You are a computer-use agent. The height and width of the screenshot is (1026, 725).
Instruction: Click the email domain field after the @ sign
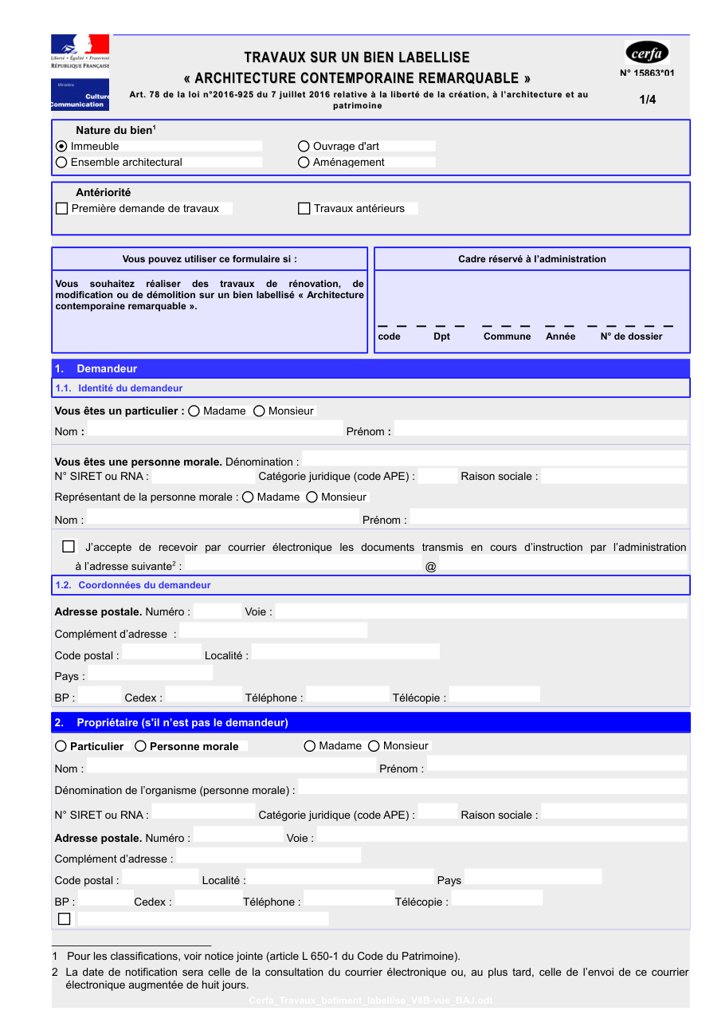[x=562, y=564]
